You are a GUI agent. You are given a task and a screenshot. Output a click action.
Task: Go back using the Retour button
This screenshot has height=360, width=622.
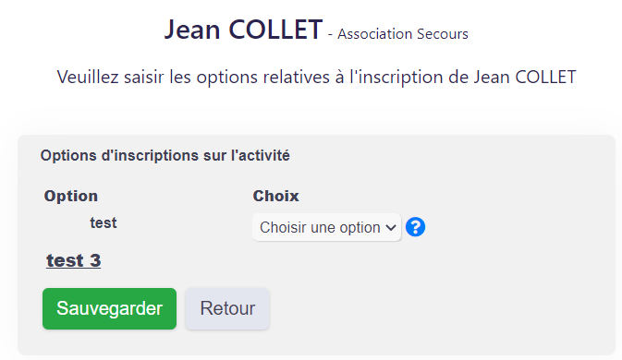coord(227,308)
